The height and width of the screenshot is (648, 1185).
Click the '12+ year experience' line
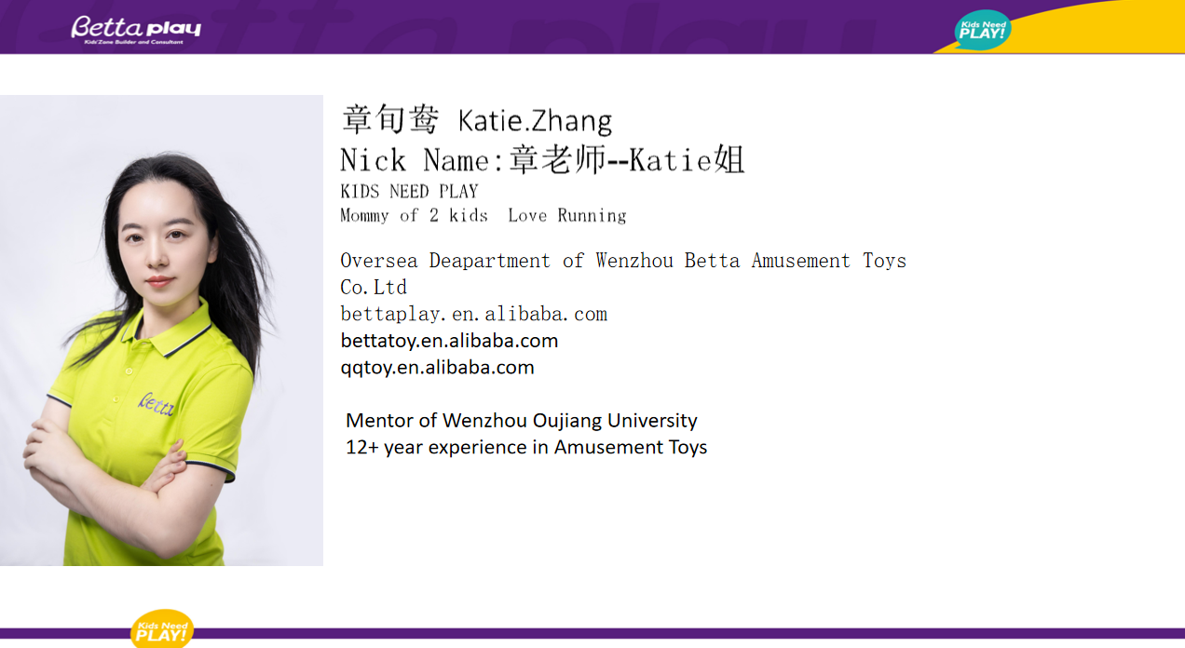[526, 447]
